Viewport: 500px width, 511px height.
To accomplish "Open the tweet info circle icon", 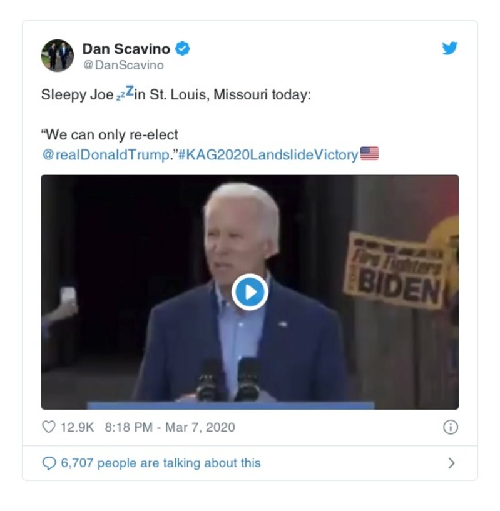I will click(450, 427).
